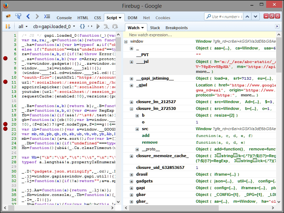Click the watch pane vertical scrollbar thumb

(279, 55)
